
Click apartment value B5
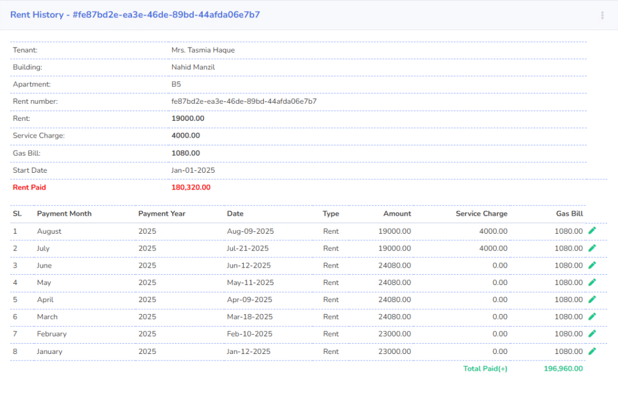point(176,84)
